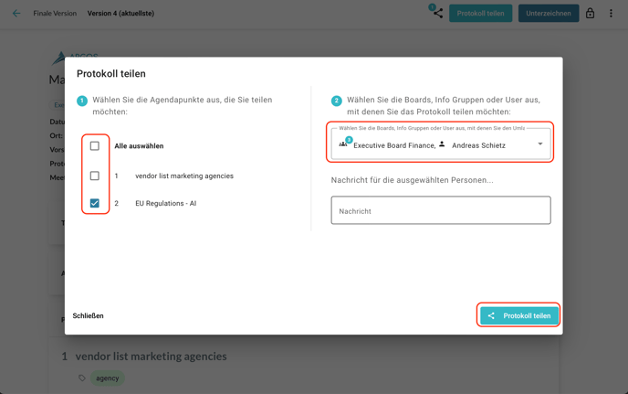Click the person icon before Andreas Schietz

click(443, 144)
